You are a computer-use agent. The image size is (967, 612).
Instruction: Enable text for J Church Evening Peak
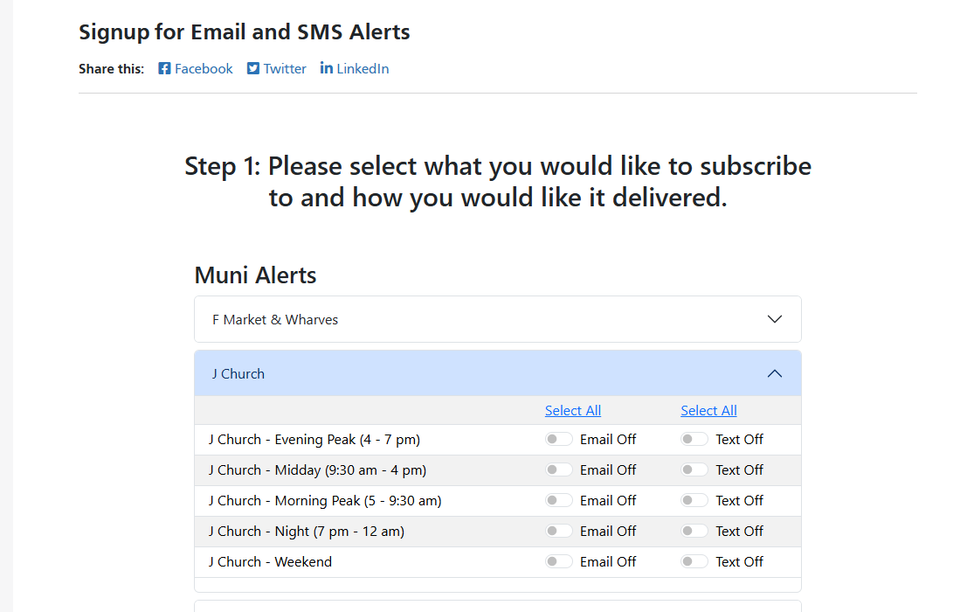[x=694, y=439]
